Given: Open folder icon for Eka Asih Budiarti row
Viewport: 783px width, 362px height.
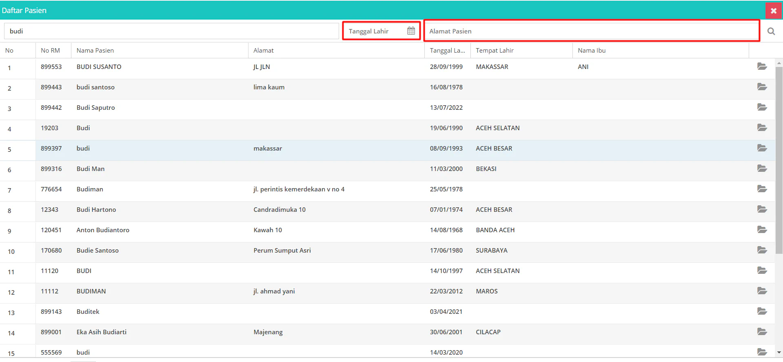Looking at the screenshot, I should (762, 331).
